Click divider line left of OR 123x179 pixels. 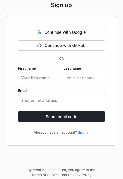[37, 59]
